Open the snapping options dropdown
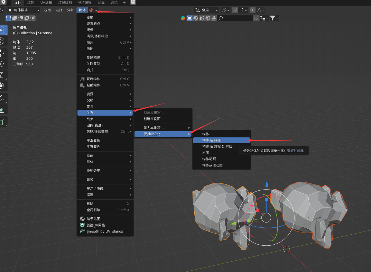This screenshot has width=371, height=272. [243, 10]
